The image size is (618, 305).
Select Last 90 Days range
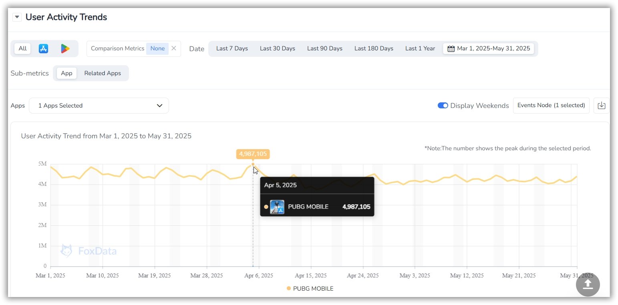(x=325, y=48)
